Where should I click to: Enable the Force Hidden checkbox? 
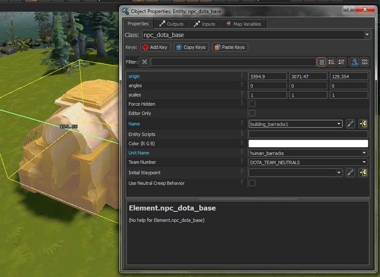252,104
